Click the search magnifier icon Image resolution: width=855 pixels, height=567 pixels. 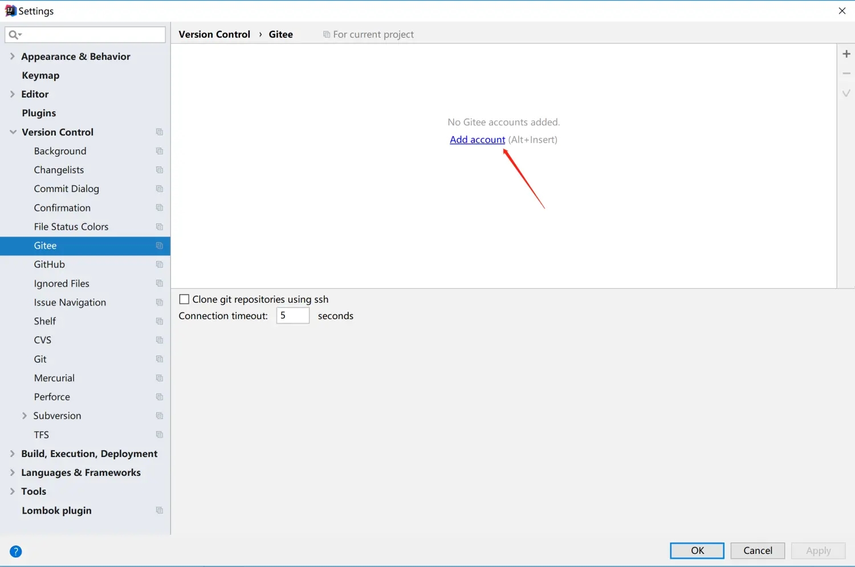coord(14,35)
